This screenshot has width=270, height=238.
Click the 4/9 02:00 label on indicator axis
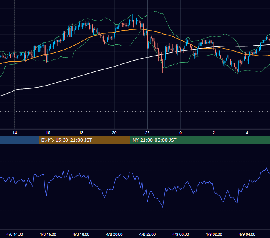point(214,234)
